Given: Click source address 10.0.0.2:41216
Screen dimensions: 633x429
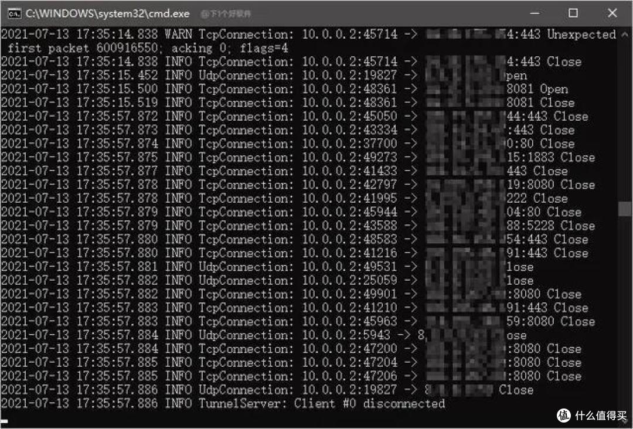Looking at the screenshot, I should pyautogui.click(x=349, y=254).
